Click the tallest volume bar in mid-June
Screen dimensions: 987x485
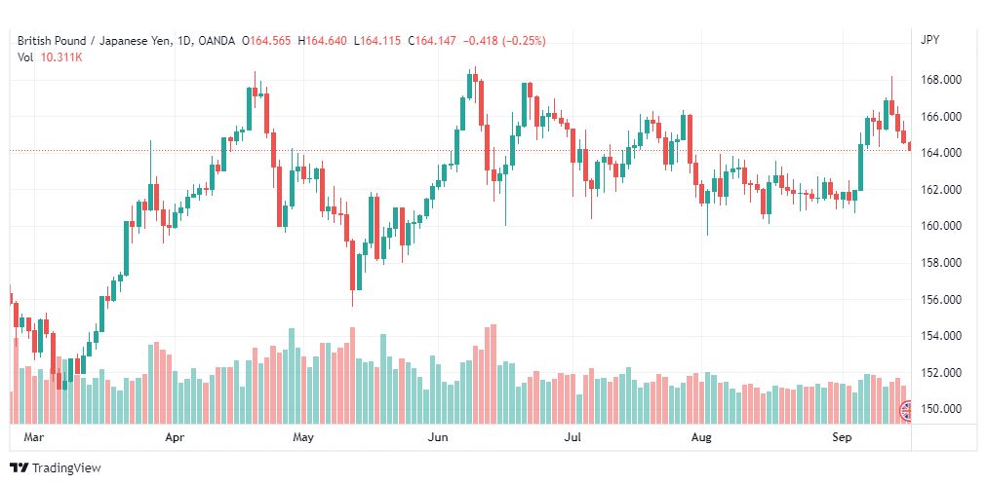click(493, 374)
